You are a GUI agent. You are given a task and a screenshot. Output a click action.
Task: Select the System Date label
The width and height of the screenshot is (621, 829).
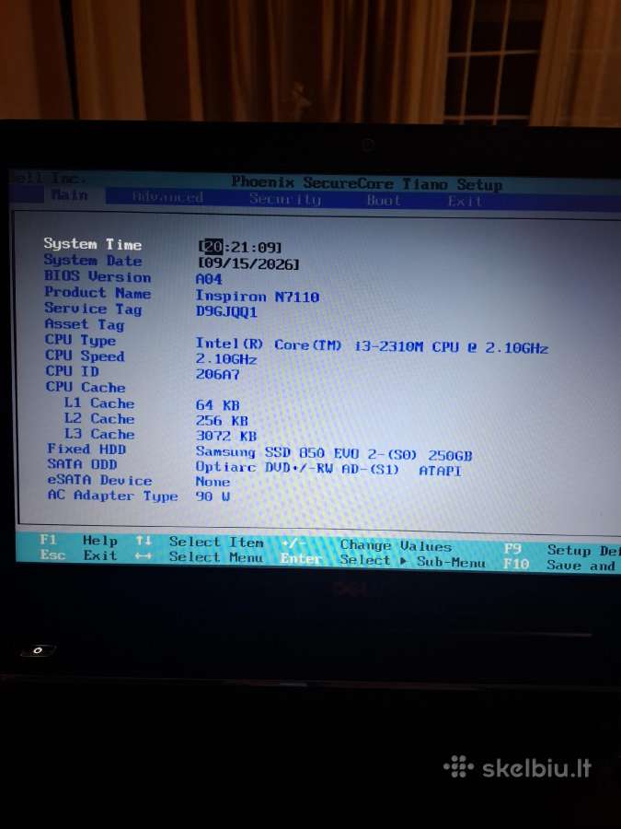(92, 260)
